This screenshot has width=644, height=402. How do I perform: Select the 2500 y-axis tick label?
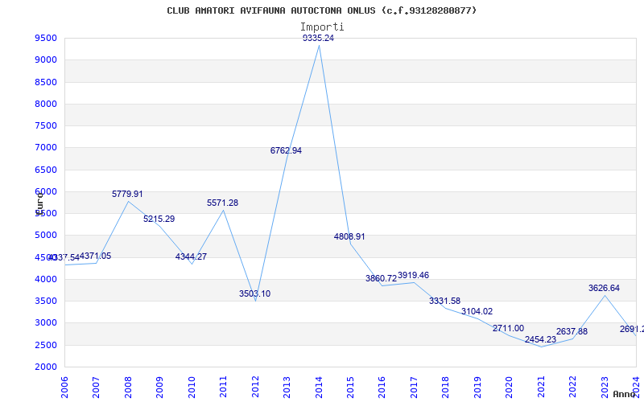[46, 345]
